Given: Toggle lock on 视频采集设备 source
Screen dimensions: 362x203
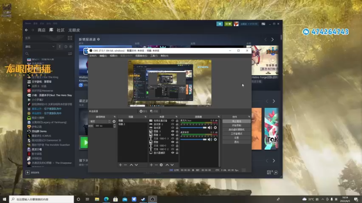Looking at the screenshot, I should pyautogui.click(x=177, y=120).
